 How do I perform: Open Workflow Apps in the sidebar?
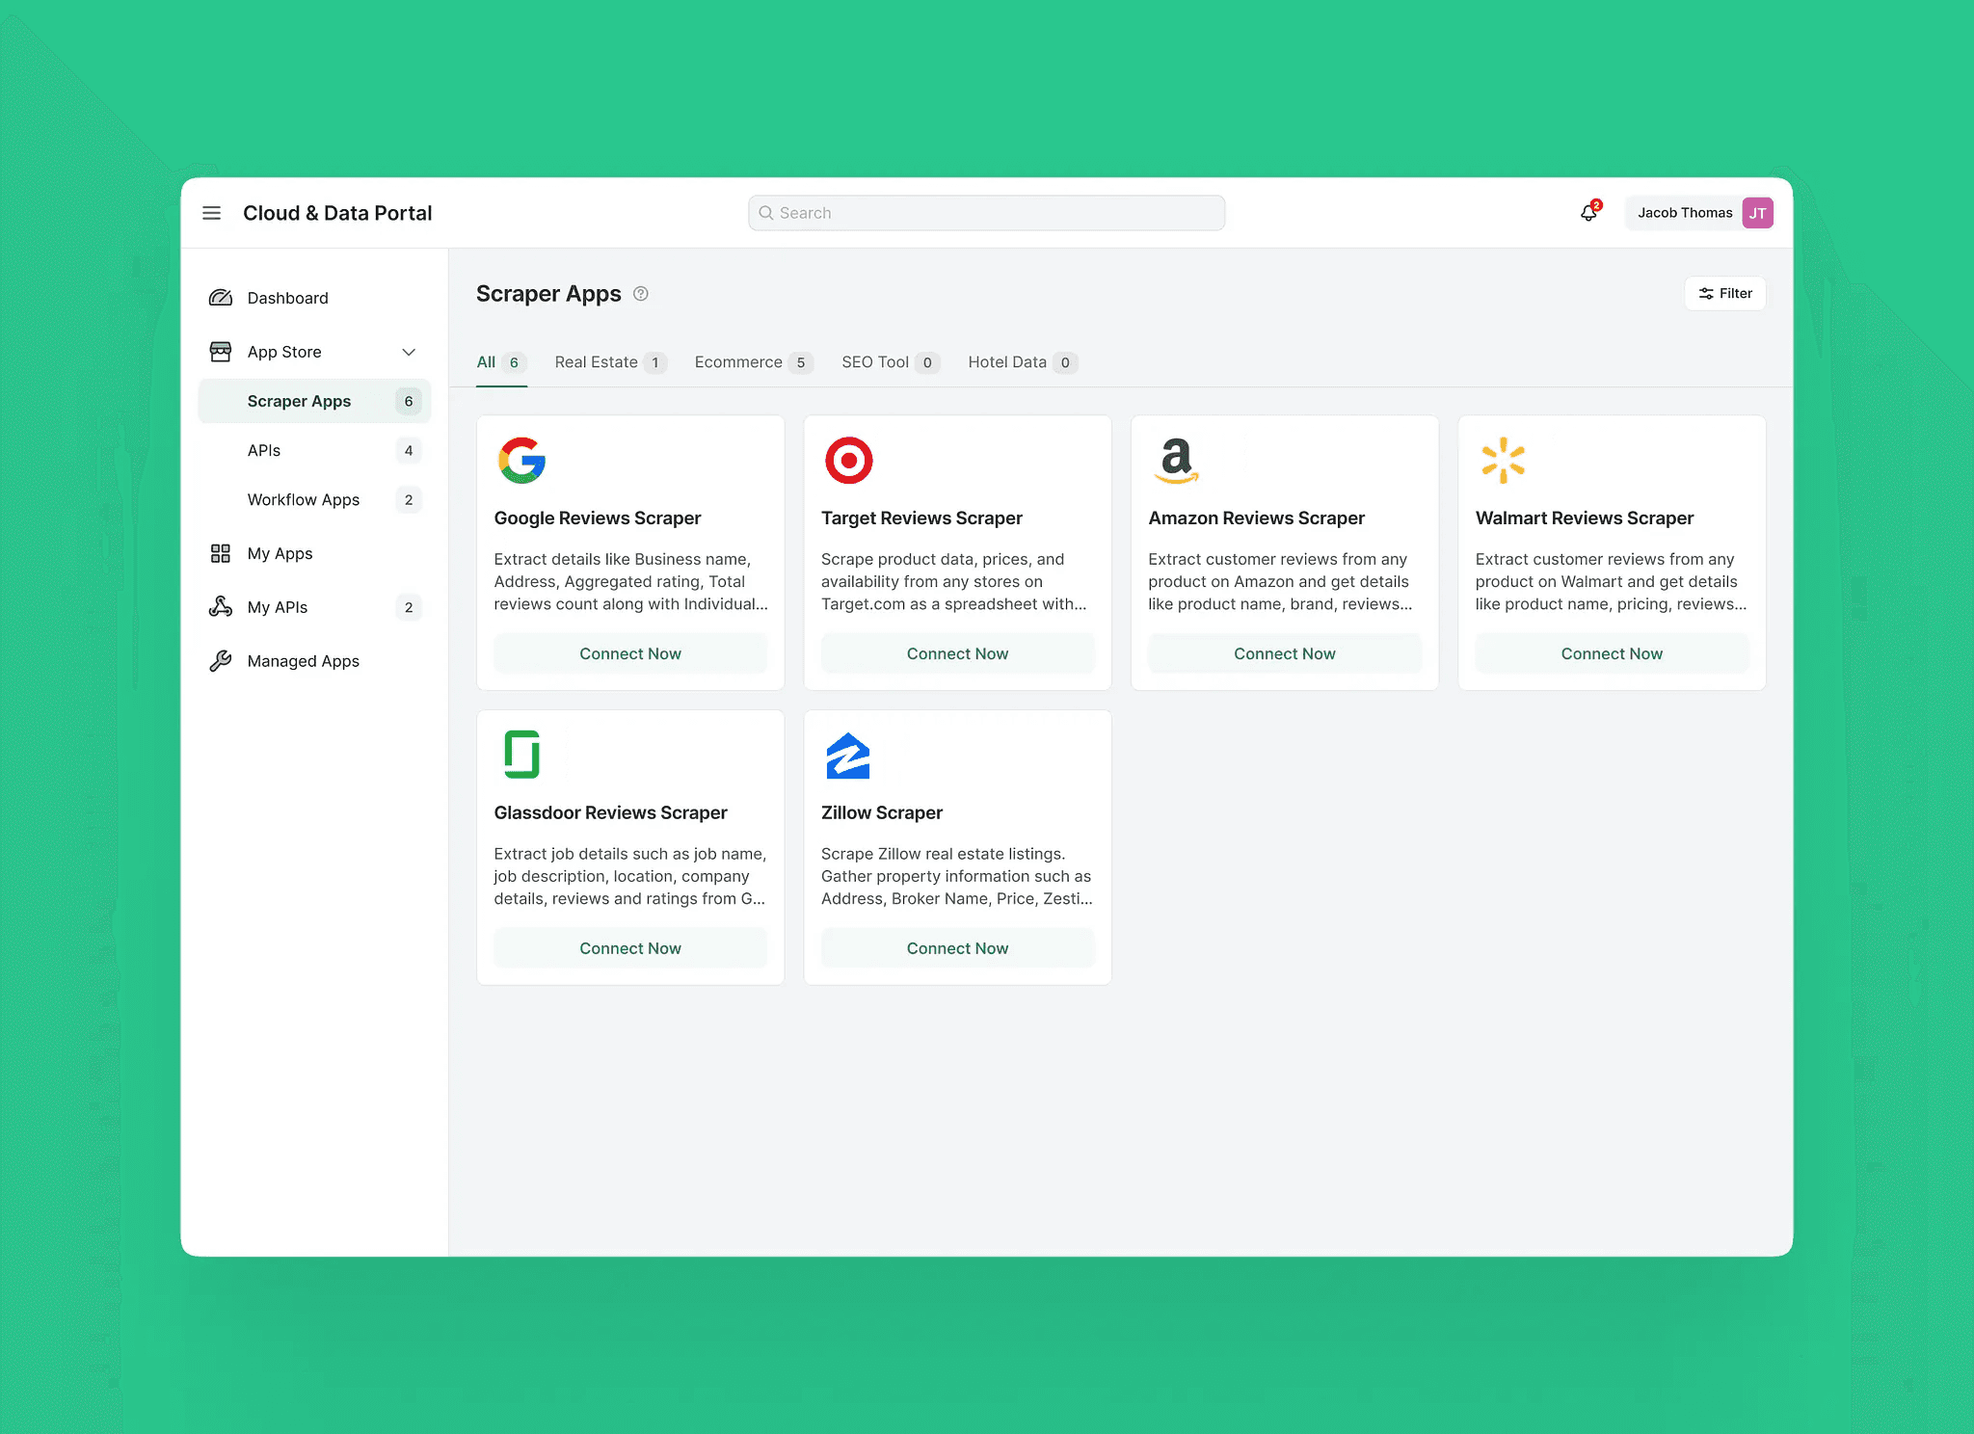click(x=304, y=499)
